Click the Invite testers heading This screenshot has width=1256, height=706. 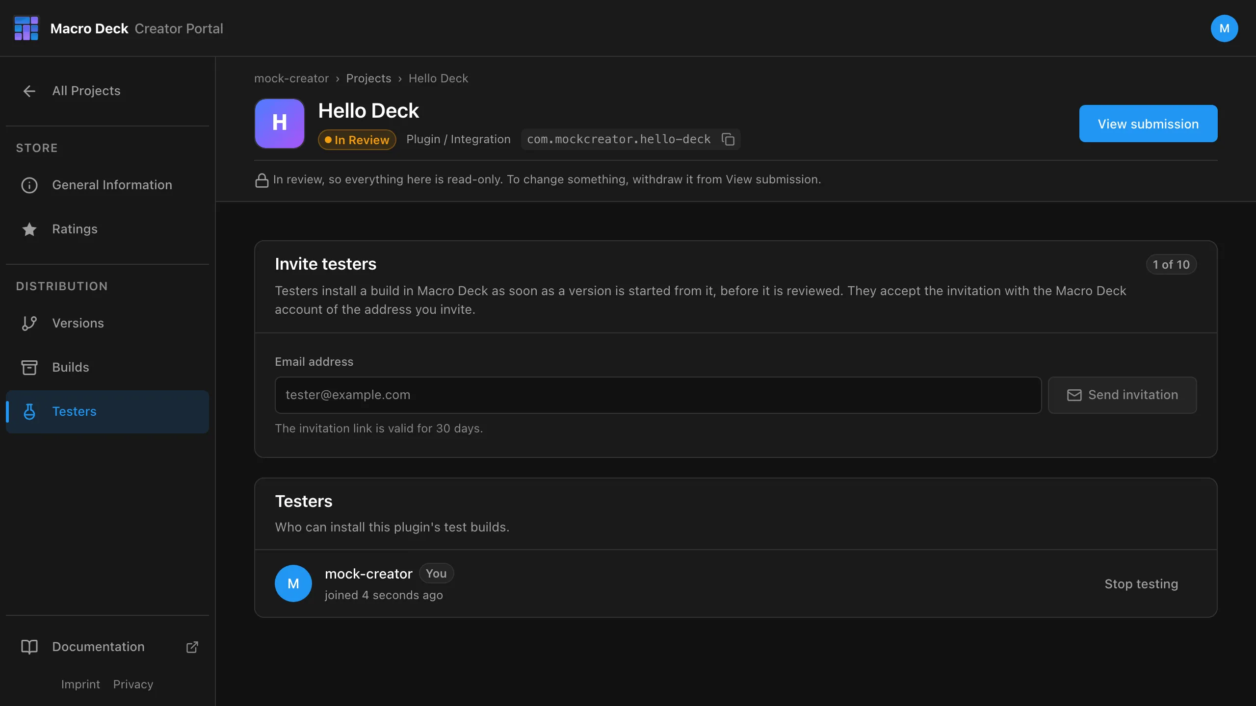tap(325, 264)
